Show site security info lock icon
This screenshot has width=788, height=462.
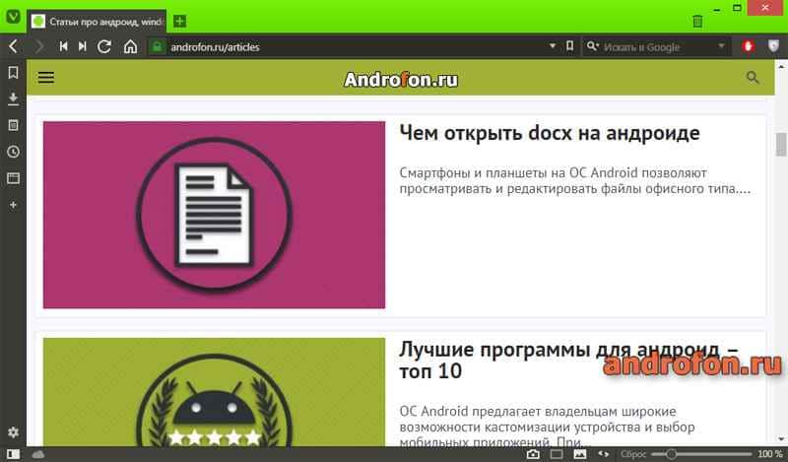tap(158, 46)
